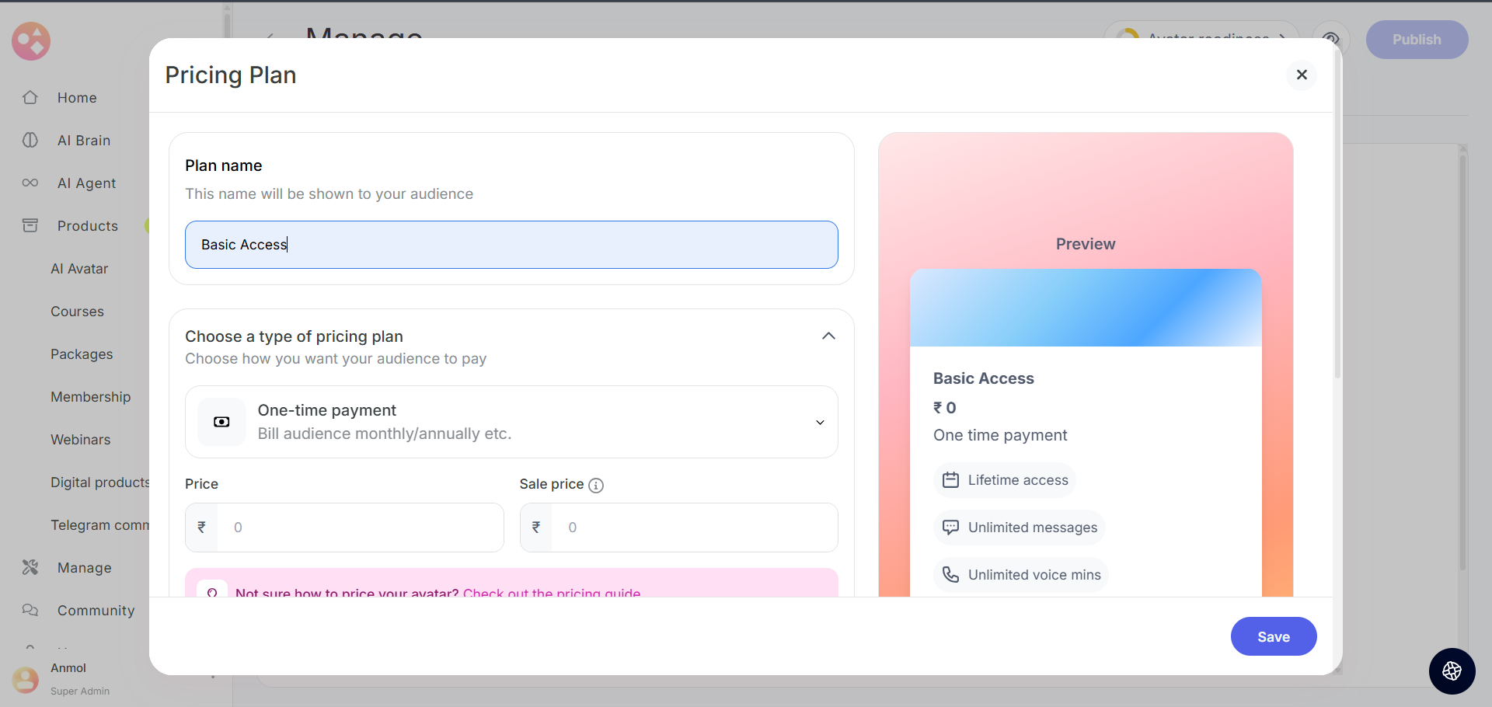
Task: Click the Sale price info icon
Action: click(x=596, y=486)
